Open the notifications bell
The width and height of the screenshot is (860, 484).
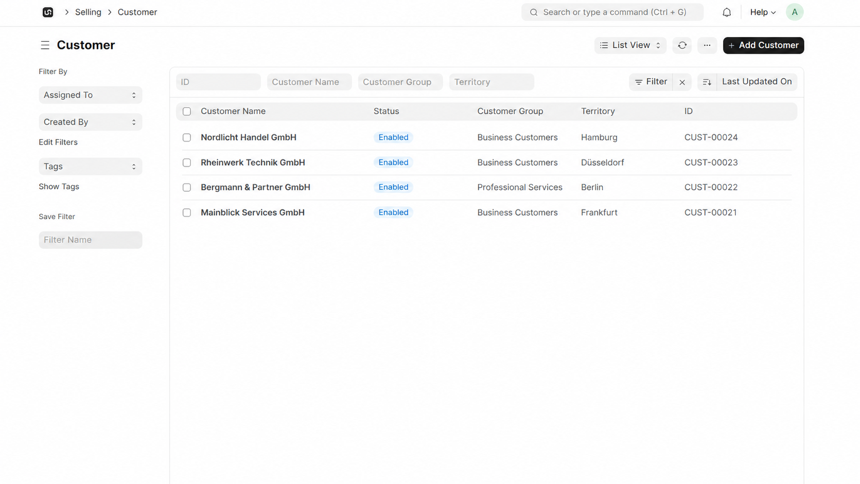[727, 12]
